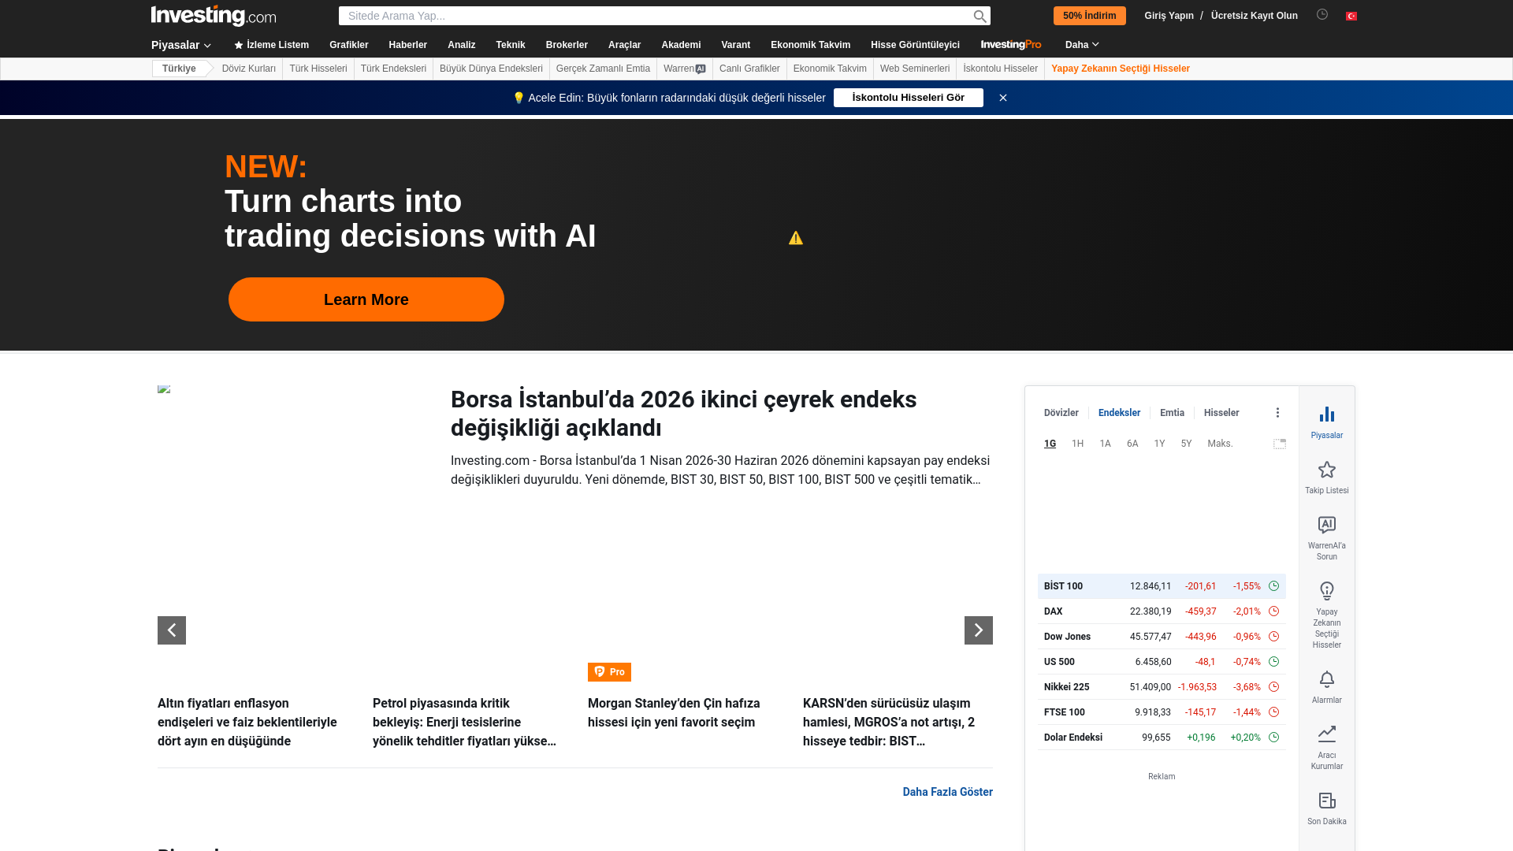
Task: Click clock icon in Nikkei 225 row
Action: coord(1273,687)
